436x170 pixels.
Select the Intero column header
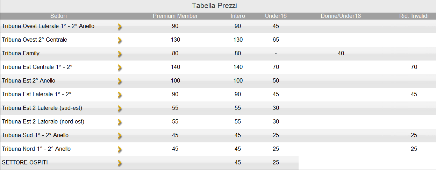pyautogui.click(x=238, y=16)
